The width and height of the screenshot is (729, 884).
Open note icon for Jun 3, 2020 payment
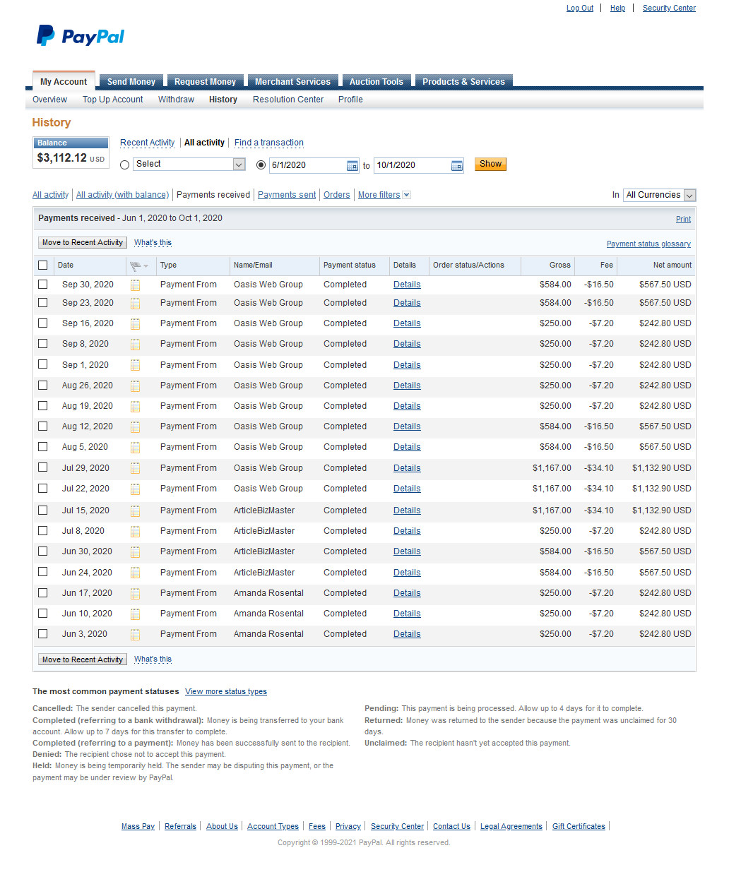pos(135,635)
